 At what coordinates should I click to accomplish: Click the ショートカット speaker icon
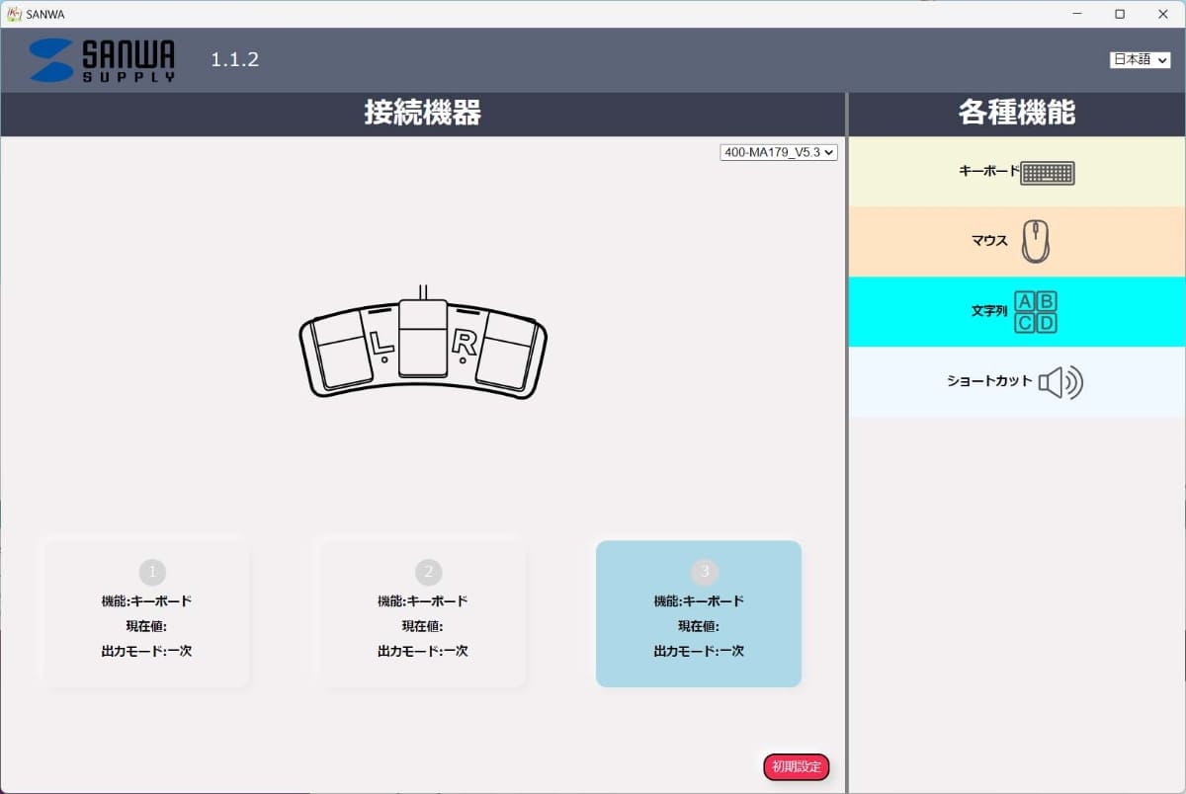[x=1062, y=382]
